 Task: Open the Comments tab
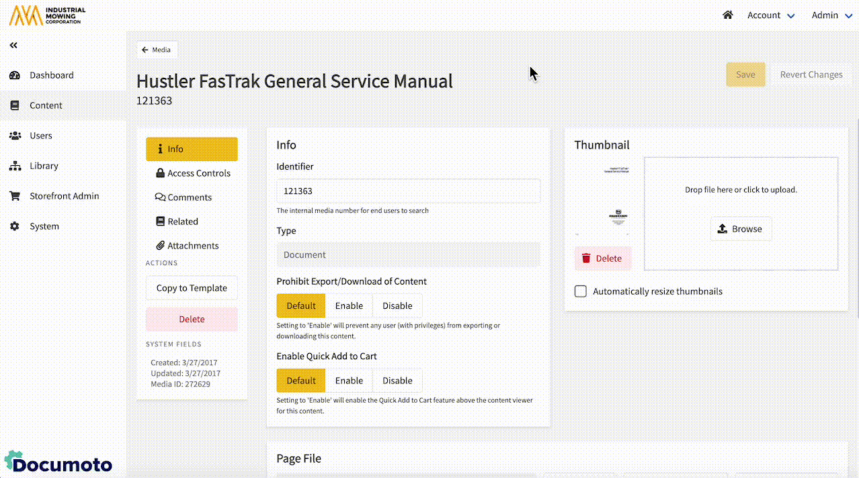189,197
